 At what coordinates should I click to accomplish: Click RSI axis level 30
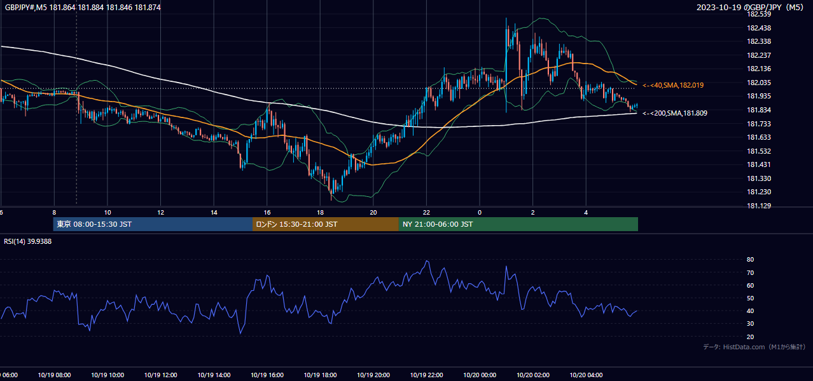(x=750, y=324)
